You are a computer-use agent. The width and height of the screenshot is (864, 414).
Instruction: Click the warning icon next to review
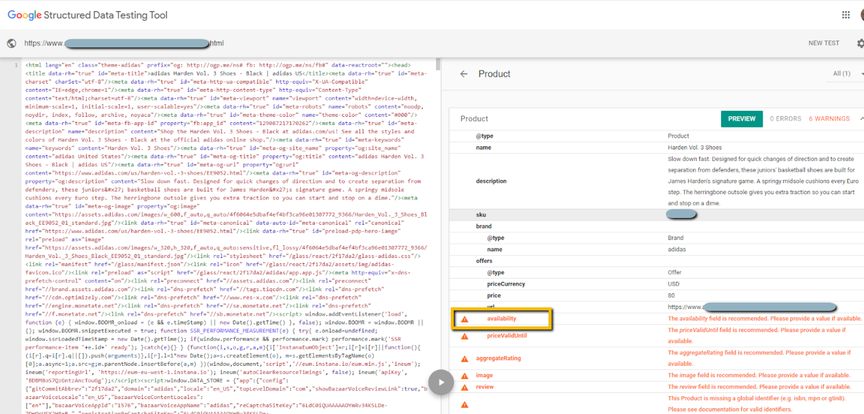465,387
